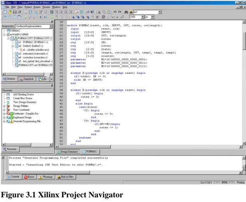Switch to the Design Summary editor tab
This screenshot has width=246, height=202.
click(x=68, y=152)
